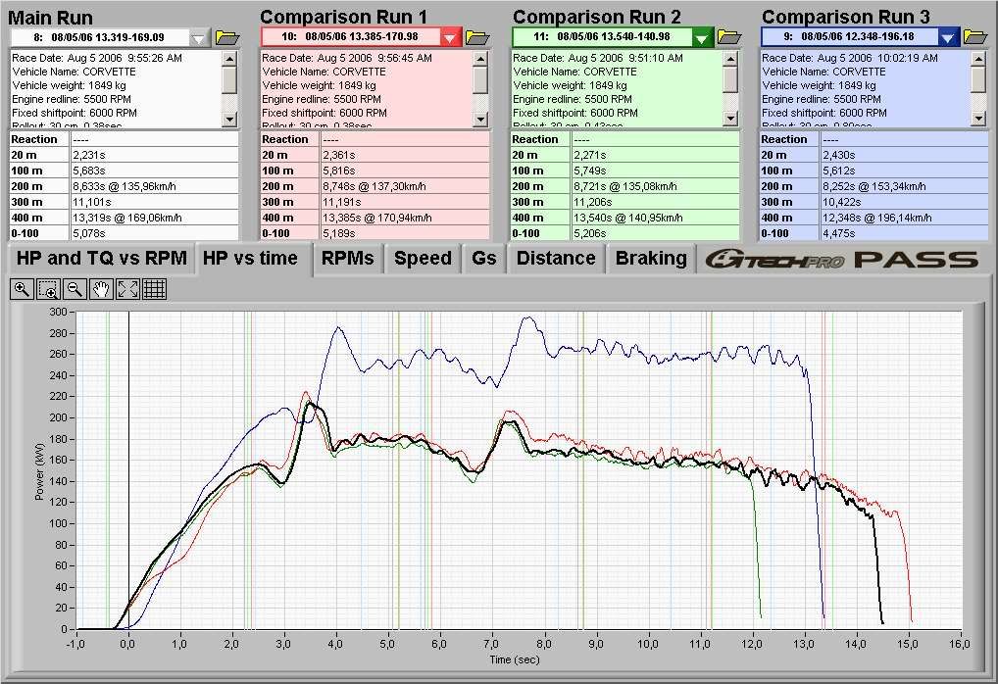Select the zoom to region tool
Viewport: 998px width, 684px height.
(48, 288)
